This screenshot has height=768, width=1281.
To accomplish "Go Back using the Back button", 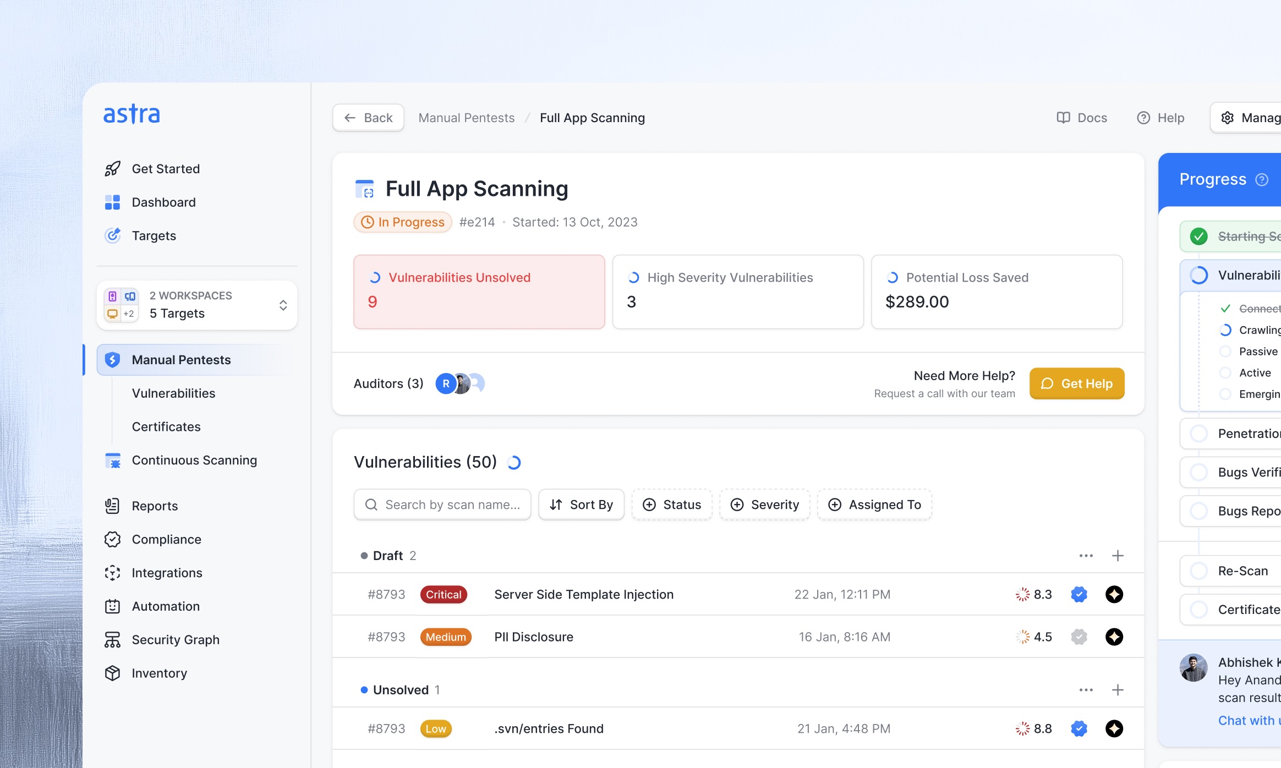I will tap(368, 118).
